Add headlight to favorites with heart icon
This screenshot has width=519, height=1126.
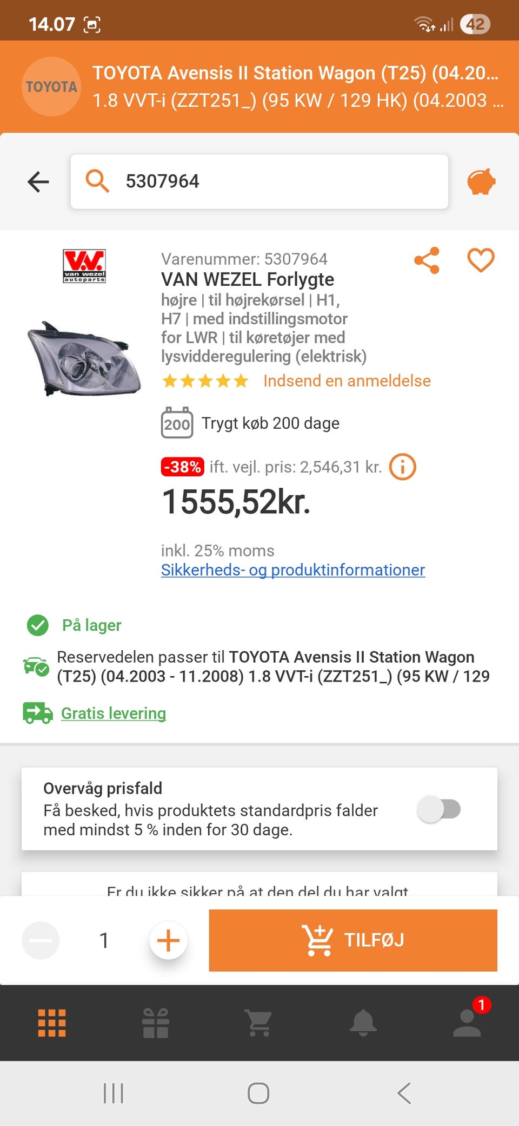pos(481,260)
